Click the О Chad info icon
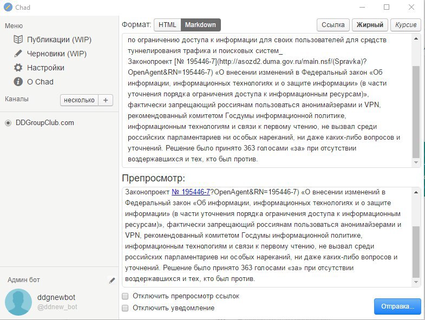This screenshot has height=320, width=425. [x=18, y=82]
